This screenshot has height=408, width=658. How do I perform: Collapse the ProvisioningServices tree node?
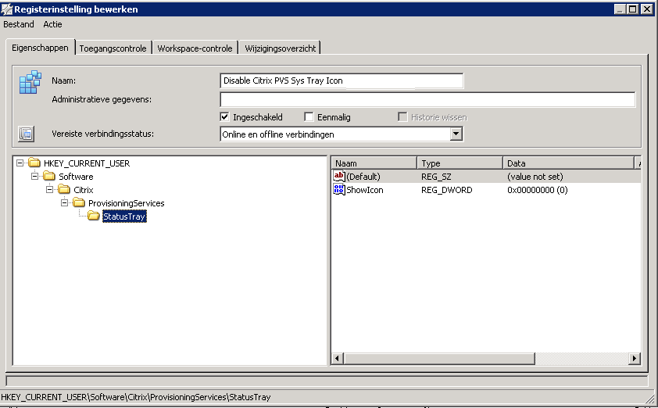(x=64, y=203)
